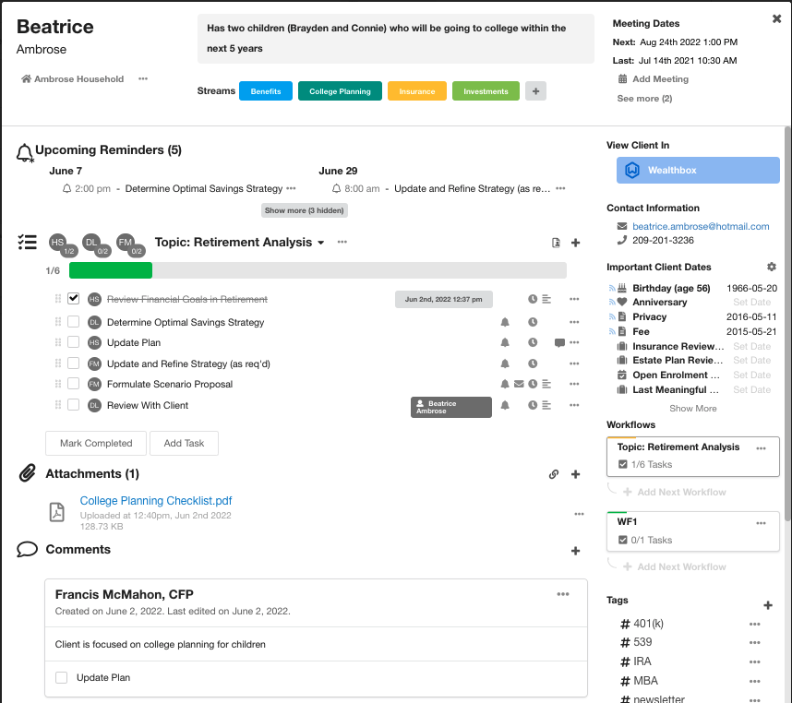Click the attachment link icon in Attachments
The height and width of the screenshot is (703, 792).
(x=554, y=474)
